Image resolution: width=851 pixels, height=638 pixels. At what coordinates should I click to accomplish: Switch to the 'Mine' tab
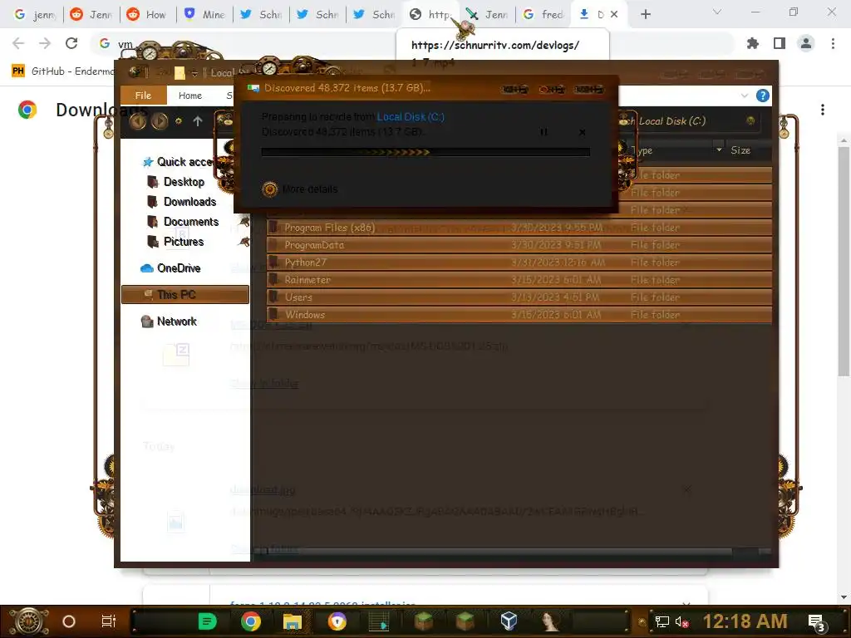[x=204, y=15]
